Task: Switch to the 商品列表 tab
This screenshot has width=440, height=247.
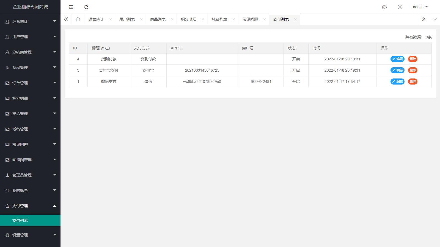Action: [x=158, y=19]
